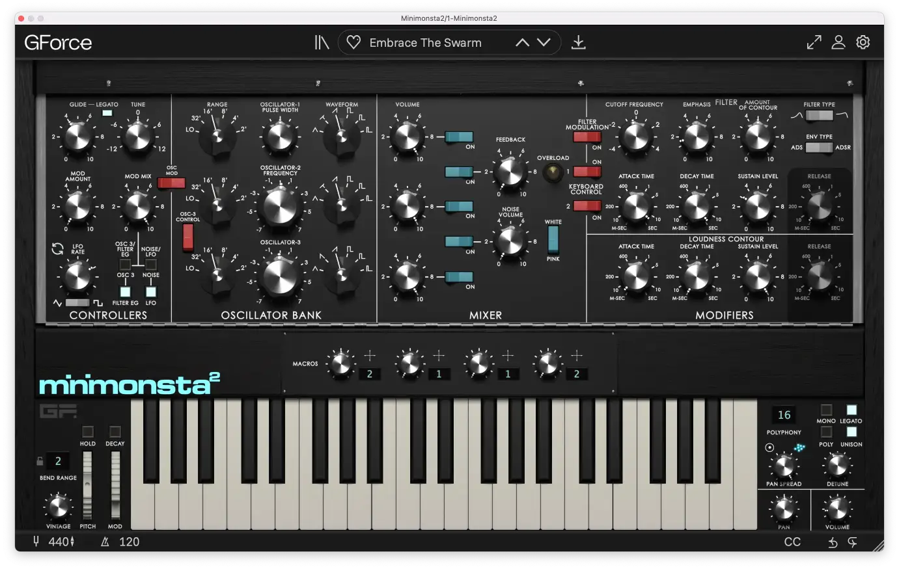Open the CC MIDI mapping button
The width and height of the screenshot is (899, 569).
tap(792, 542)
